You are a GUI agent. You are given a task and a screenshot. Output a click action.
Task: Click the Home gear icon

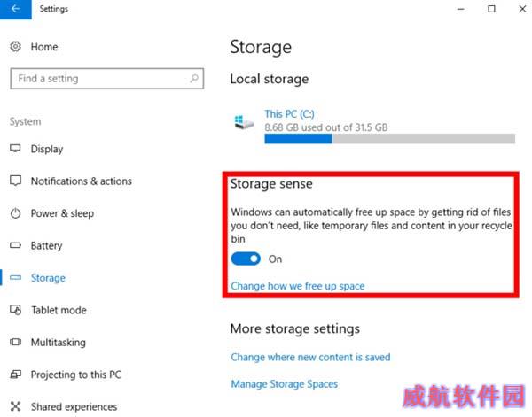pyautogui.click(x=15, y=46)
